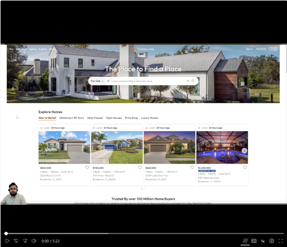Rewind the video 10 seconds
The height and width of the screenshot is (247, 287).
tap(16, 241)
